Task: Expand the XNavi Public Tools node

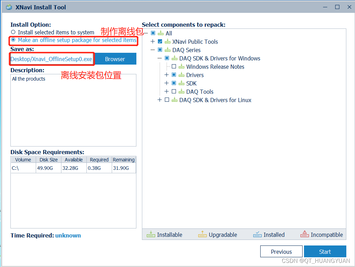Action: click(x=153, y=41)
